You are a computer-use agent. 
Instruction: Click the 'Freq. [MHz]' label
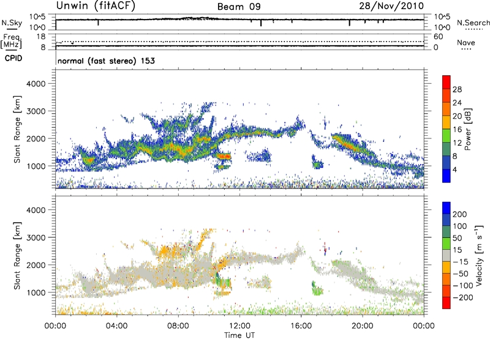[11, 41]
